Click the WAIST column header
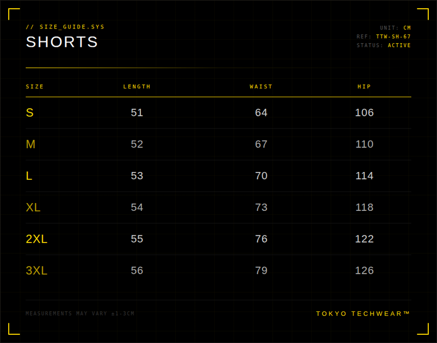 point(261,87)
